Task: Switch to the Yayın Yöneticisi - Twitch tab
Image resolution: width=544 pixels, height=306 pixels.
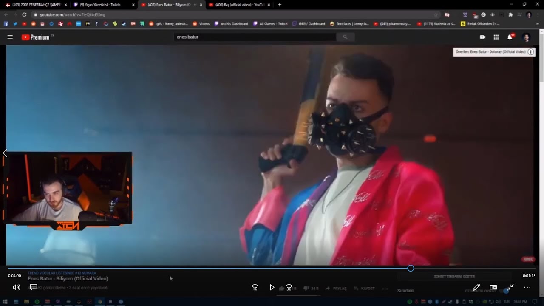Action: click(x=104, y=5)
